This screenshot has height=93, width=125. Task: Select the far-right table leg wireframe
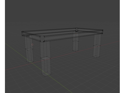pyautogui.click(x=97, y=46)
